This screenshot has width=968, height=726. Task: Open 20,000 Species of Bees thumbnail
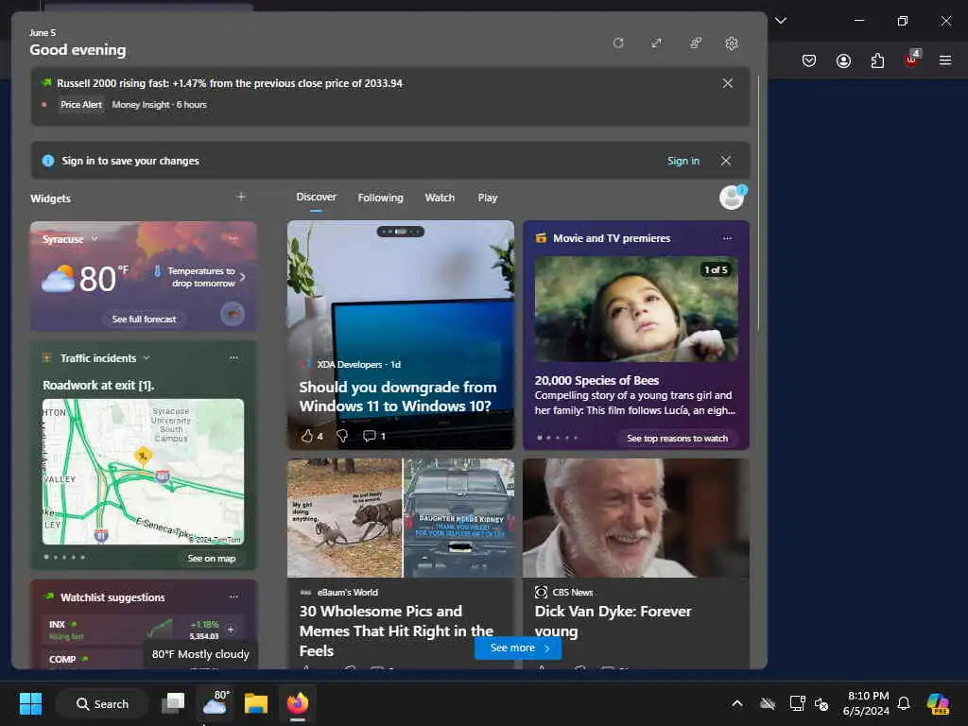click(636, 309)
